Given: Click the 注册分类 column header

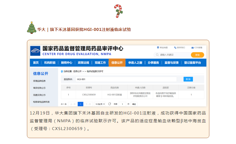Looking at the screenshot, I should [191, 88].
